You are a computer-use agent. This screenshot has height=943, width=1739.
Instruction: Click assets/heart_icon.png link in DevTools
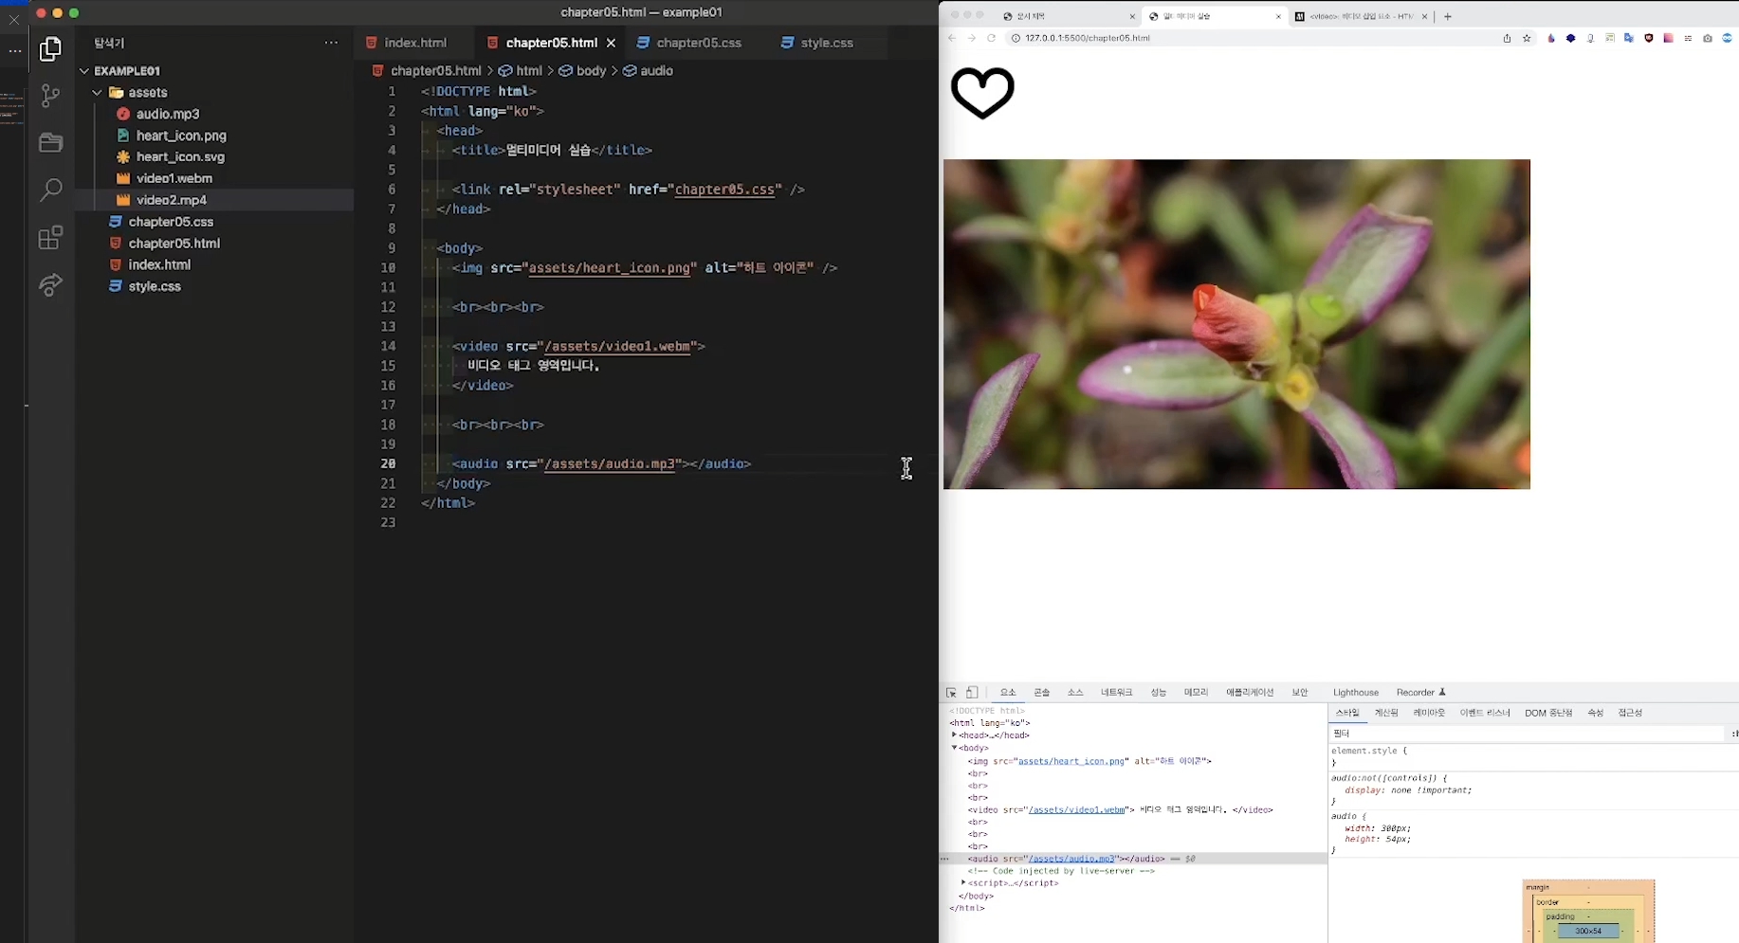click(1072, 761)
